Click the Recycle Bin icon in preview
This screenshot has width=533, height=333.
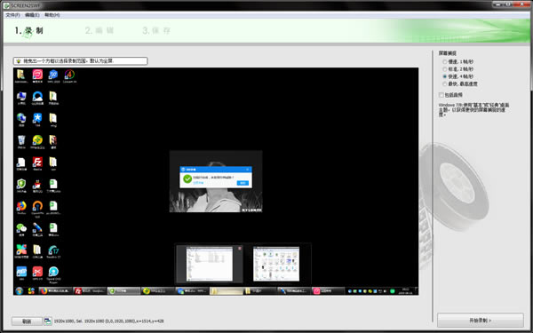pos(21,141)
